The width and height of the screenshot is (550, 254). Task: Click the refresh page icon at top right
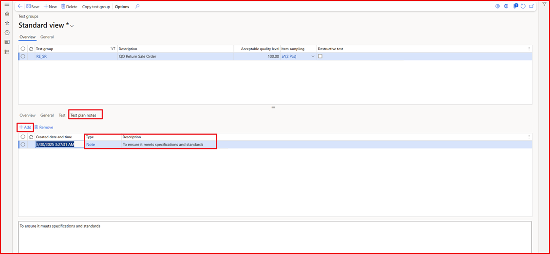pyautogui.click(x=523, y=6)
